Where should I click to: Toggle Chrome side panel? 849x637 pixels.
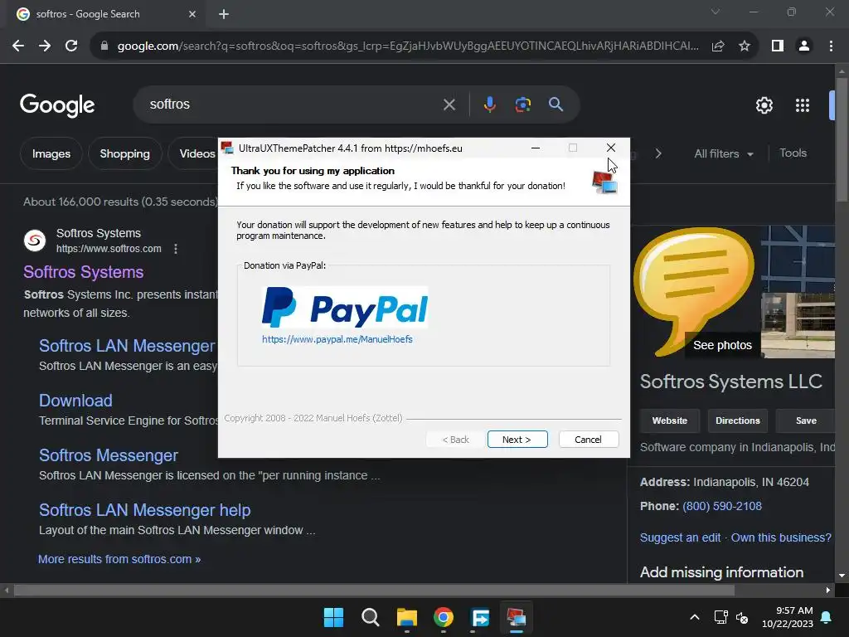click(x=778, y=46)
